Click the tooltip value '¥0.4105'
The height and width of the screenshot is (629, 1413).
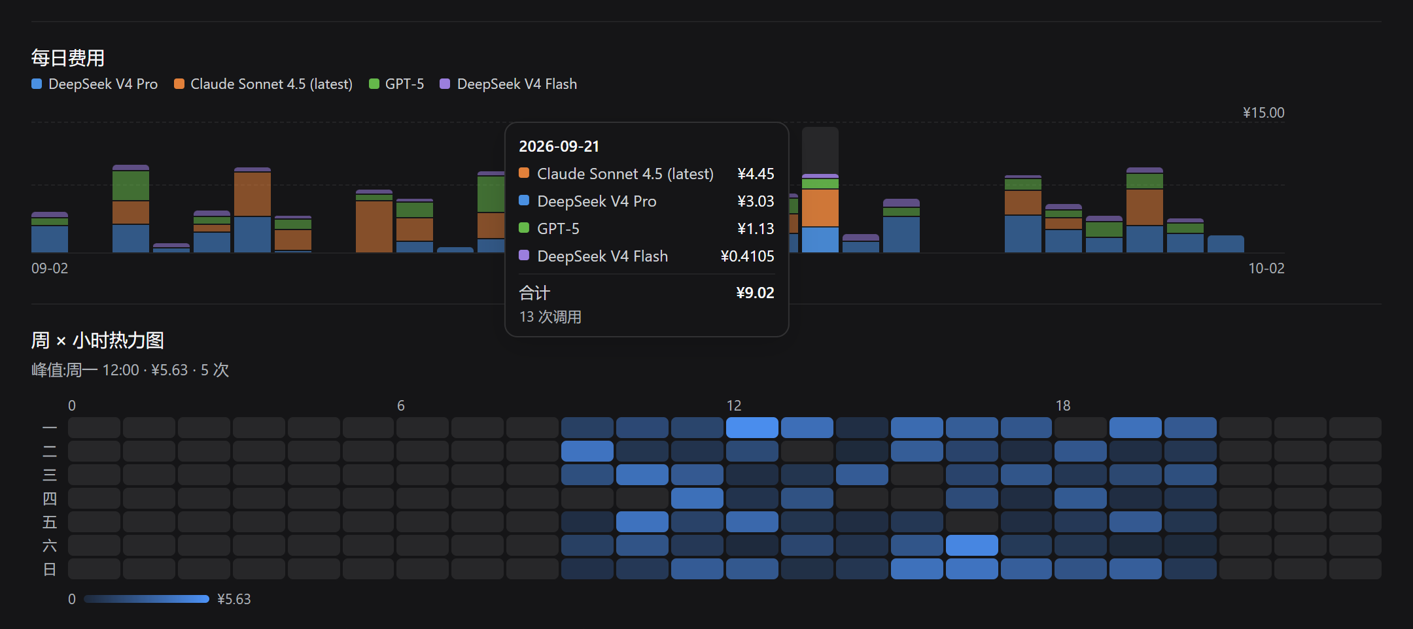coord(747,256)
